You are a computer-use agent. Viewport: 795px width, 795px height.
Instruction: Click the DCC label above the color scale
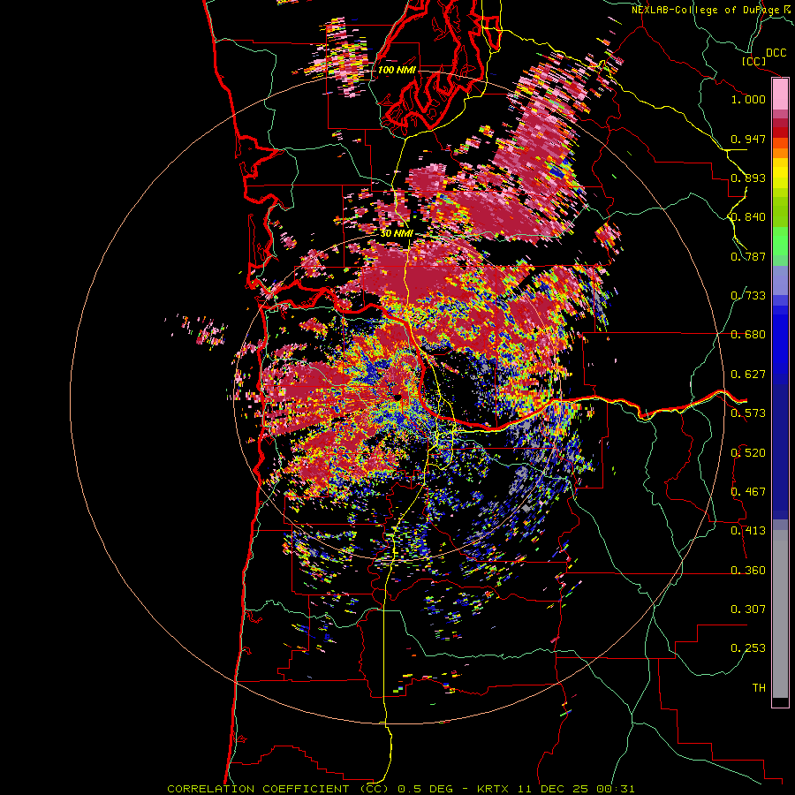click(776, 53)
